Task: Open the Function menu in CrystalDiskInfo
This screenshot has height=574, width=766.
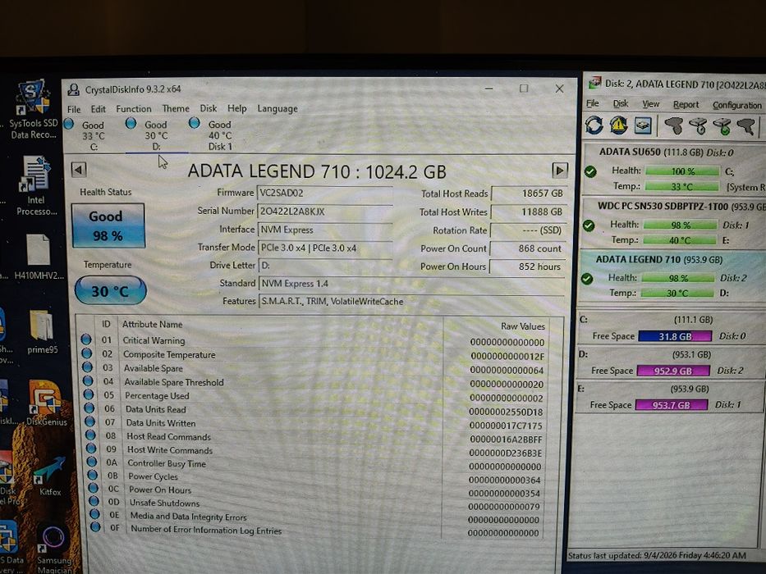Action: [133, 109]
